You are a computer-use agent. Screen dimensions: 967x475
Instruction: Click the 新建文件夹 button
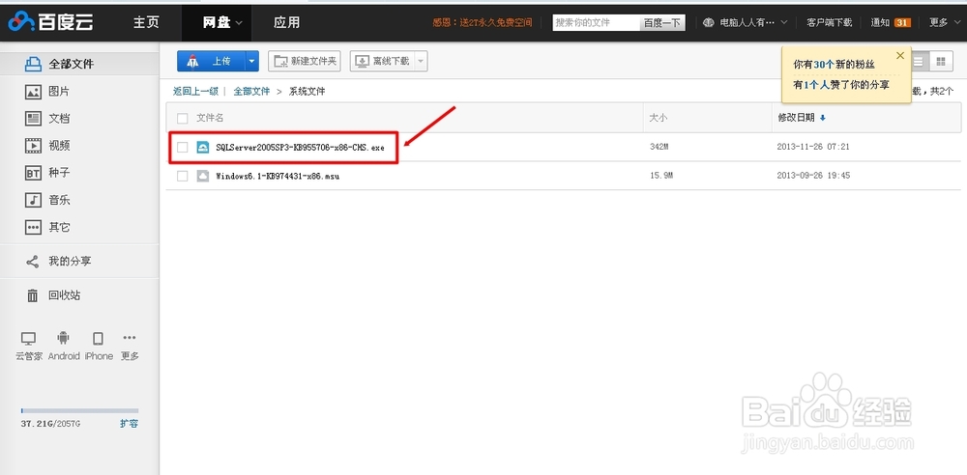coord(306,61)
